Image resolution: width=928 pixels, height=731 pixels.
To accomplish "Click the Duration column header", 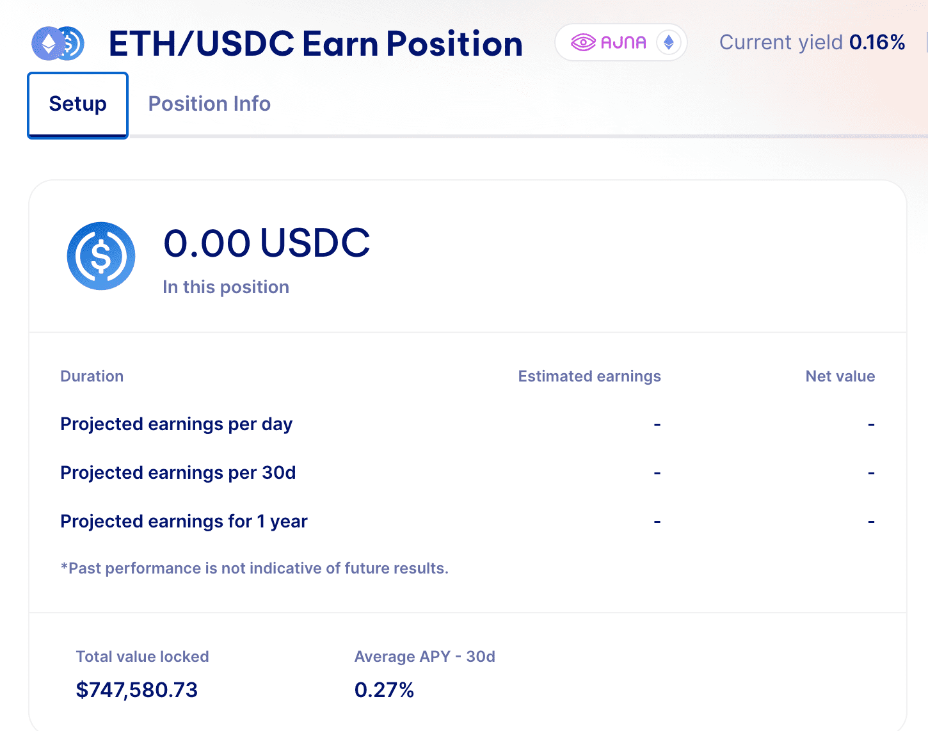I will [92, 376].
